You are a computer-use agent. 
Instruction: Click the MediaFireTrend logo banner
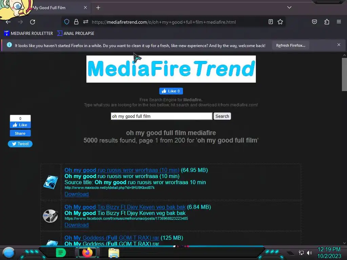[171, 69]
